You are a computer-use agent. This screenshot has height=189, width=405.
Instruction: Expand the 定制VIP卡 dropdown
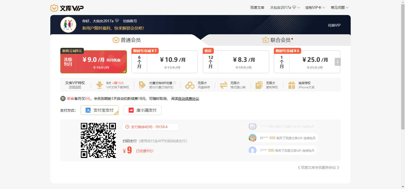point(315,8)
